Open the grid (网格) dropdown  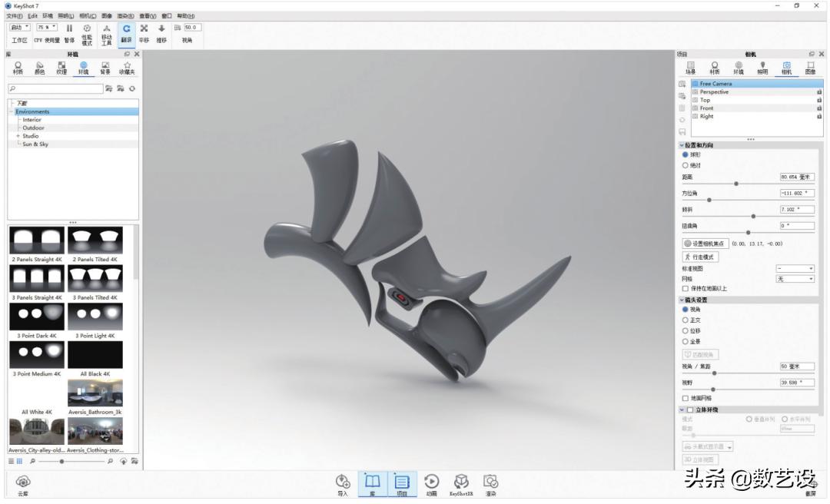tap(795, 279)
